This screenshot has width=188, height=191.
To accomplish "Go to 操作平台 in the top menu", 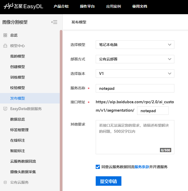I will (x=87, y=7).
